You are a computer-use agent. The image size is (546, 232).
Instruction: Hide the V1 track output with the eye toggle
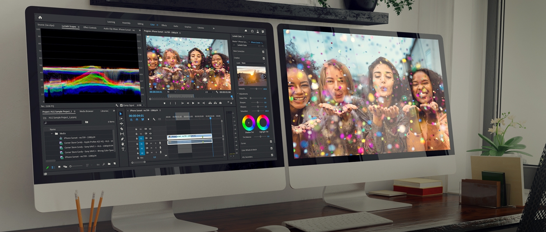click(x=150, y=138)
